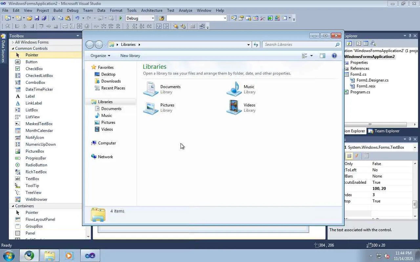The height and width of the screenshot is (262, 420).
Task: Click the New library button
Action: click(x=130, y=56)
